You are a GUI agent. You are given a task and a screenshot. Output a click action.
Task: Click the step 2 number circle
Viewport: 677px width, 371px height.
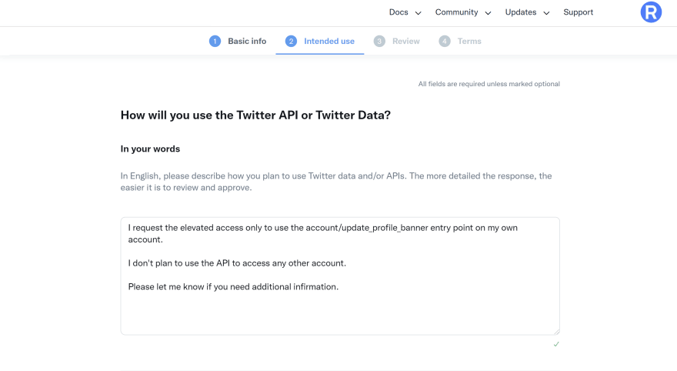tap(291, 41)
